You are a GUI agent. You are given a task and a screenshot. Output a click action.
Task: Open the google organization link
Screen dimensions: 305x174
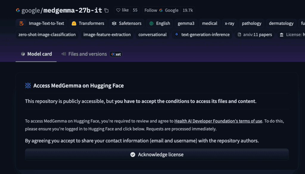(31, 10)
